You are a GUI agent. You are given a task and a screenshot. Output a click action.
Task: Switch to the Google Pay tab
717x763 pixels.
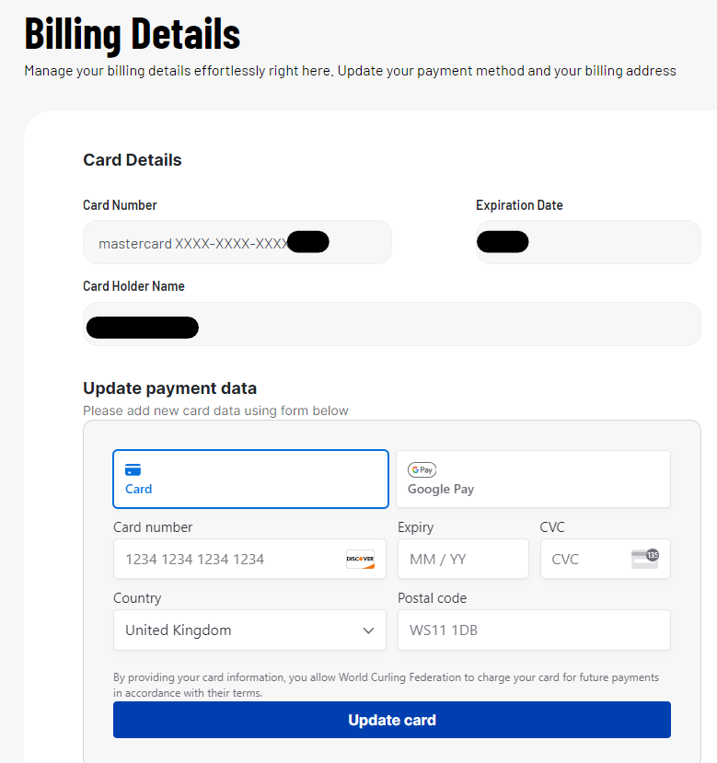pos(533,479)
